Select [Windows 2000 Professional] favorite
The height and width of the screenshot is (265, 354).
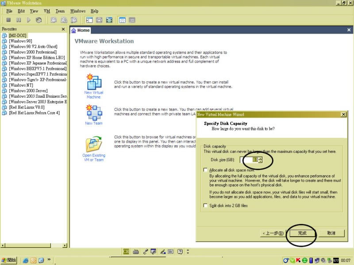coord(33,52)
